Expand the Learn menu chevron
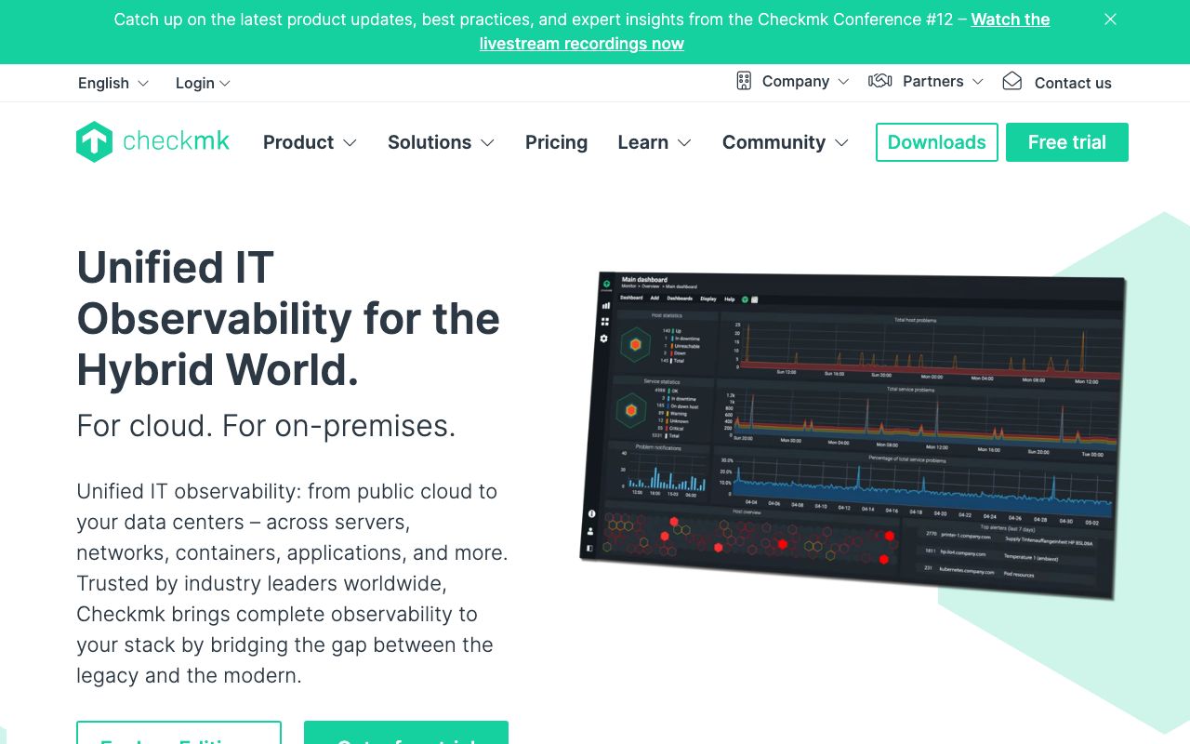This screenshot has width=1190, height=744. (x=684, y=143)
